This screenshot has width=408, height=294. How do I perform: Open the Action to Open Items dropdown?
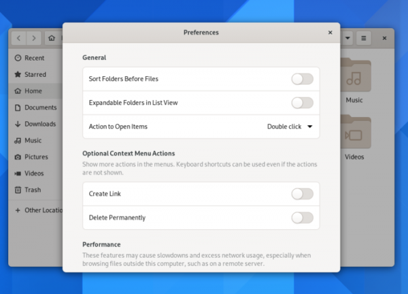(x=290, y=127)
